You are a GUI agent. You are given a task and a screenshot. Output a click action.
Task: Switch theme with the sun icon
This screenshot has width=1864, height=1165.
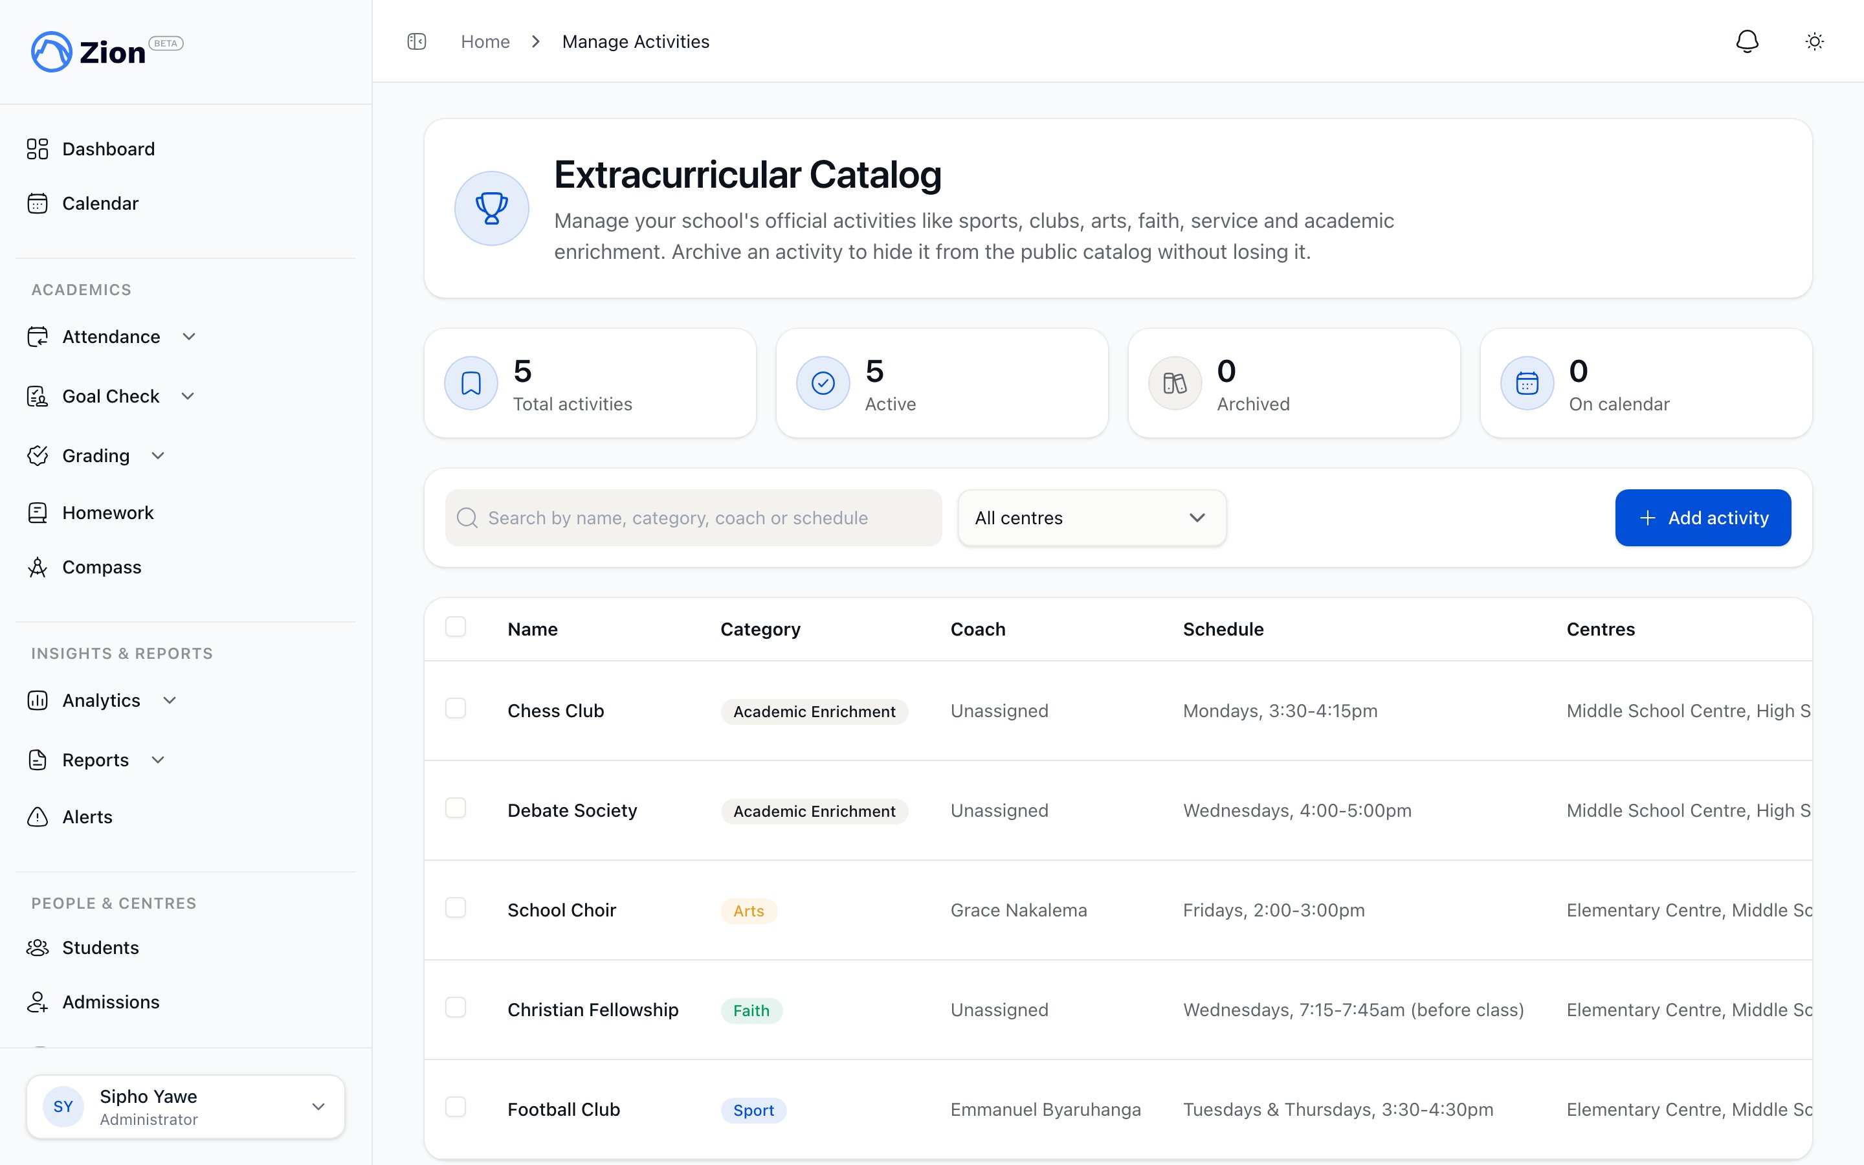[1815, 41]
